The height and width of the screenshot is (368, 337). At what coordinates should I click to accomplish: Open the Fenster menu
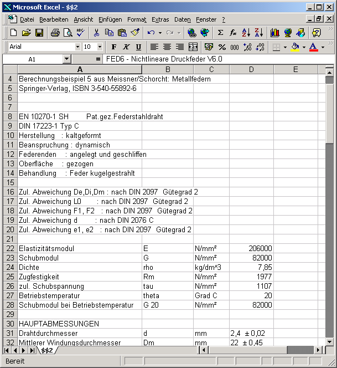coord(206,19)
